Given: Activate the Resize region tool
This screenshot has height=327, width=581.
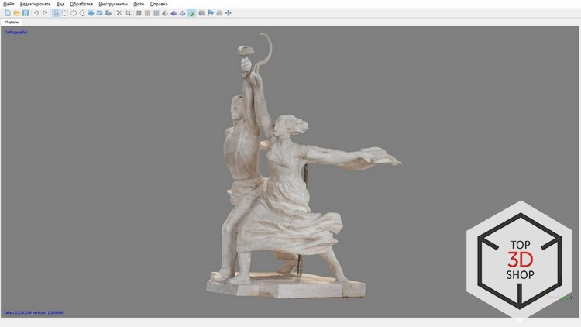Looking at the screenshot, I should pyautogui.click(x=91, y=13).
